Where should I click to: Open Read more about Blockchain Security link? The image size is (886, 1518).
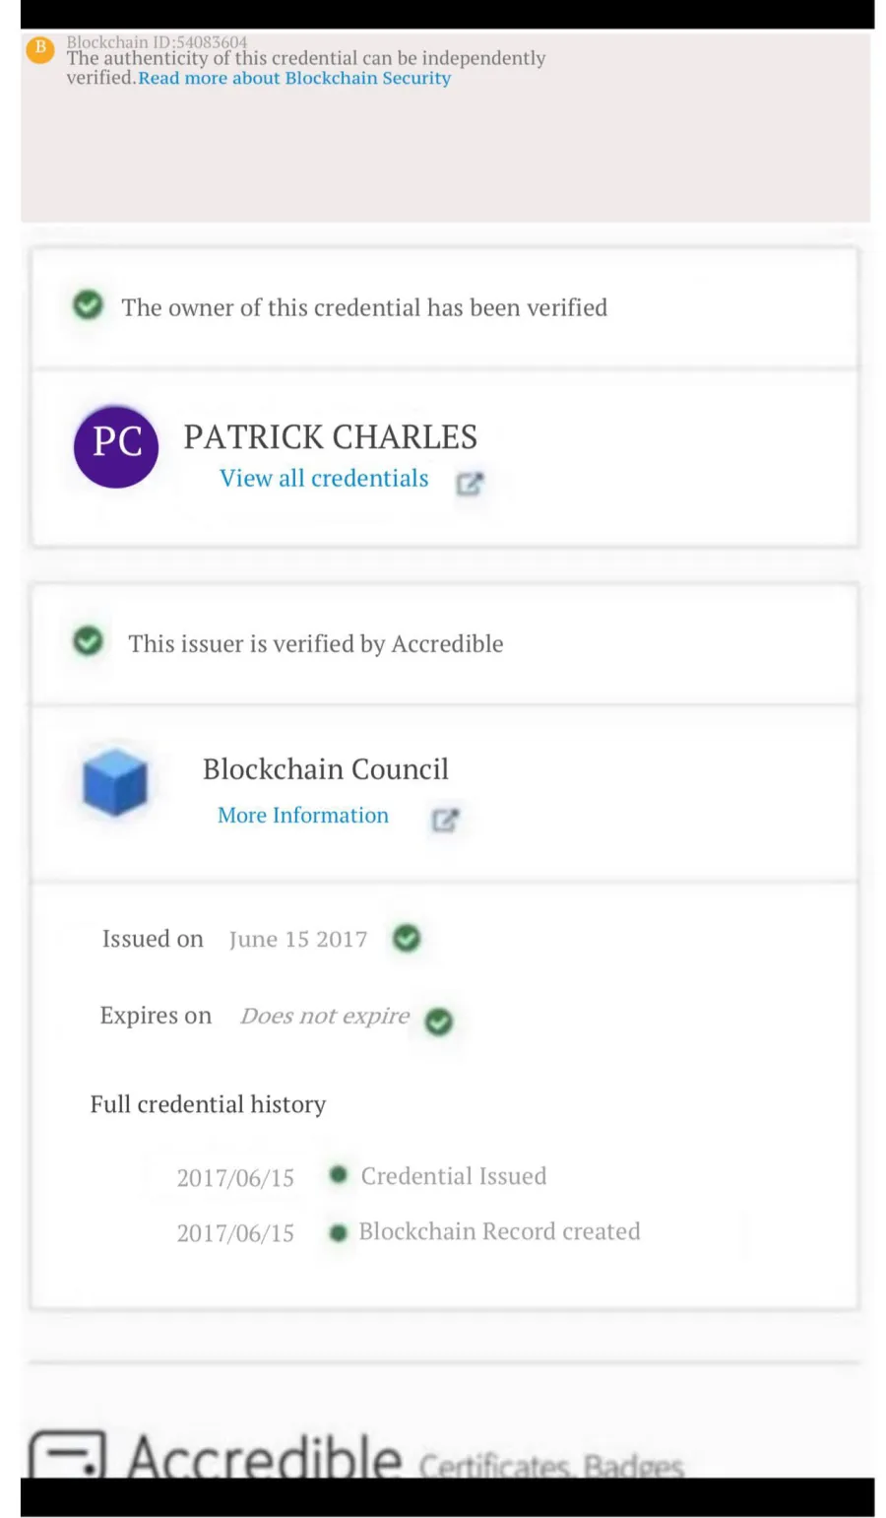coord(294,78)
